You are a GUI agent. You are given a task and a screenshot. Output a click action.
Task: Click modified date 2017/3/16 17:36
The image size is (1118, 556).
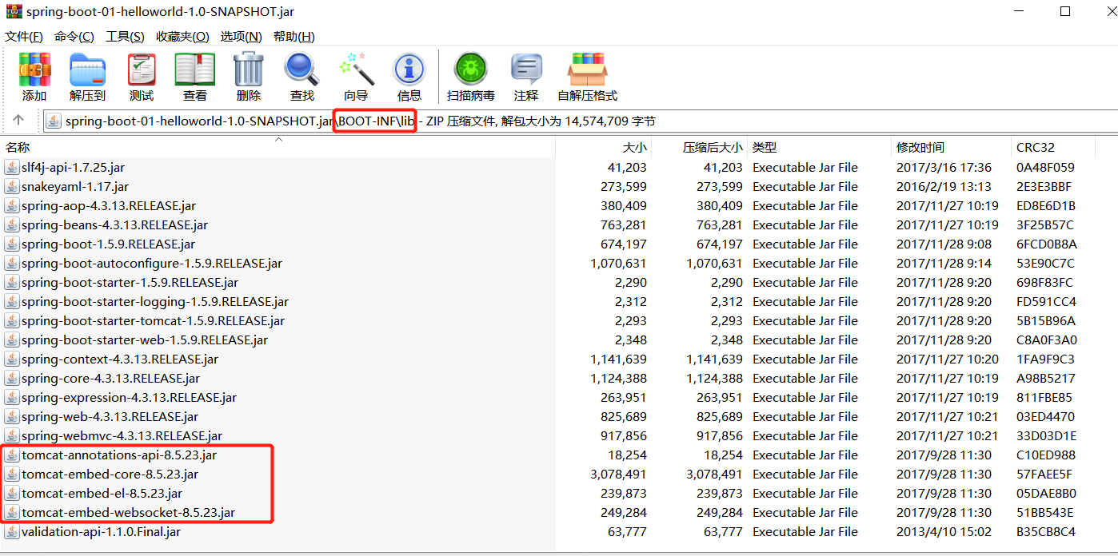944,168
